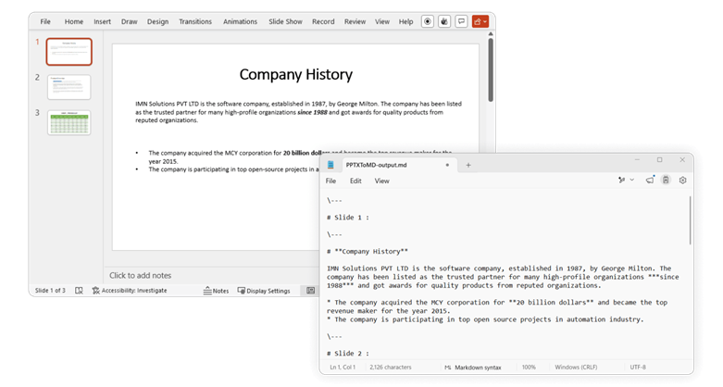Maximize the Notepad window
Image resolution: width=723 pixels, height=387 pixels.
pos(659,159)
